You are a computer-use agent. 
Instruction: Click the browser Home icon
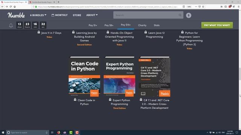[x=15, y=7]
